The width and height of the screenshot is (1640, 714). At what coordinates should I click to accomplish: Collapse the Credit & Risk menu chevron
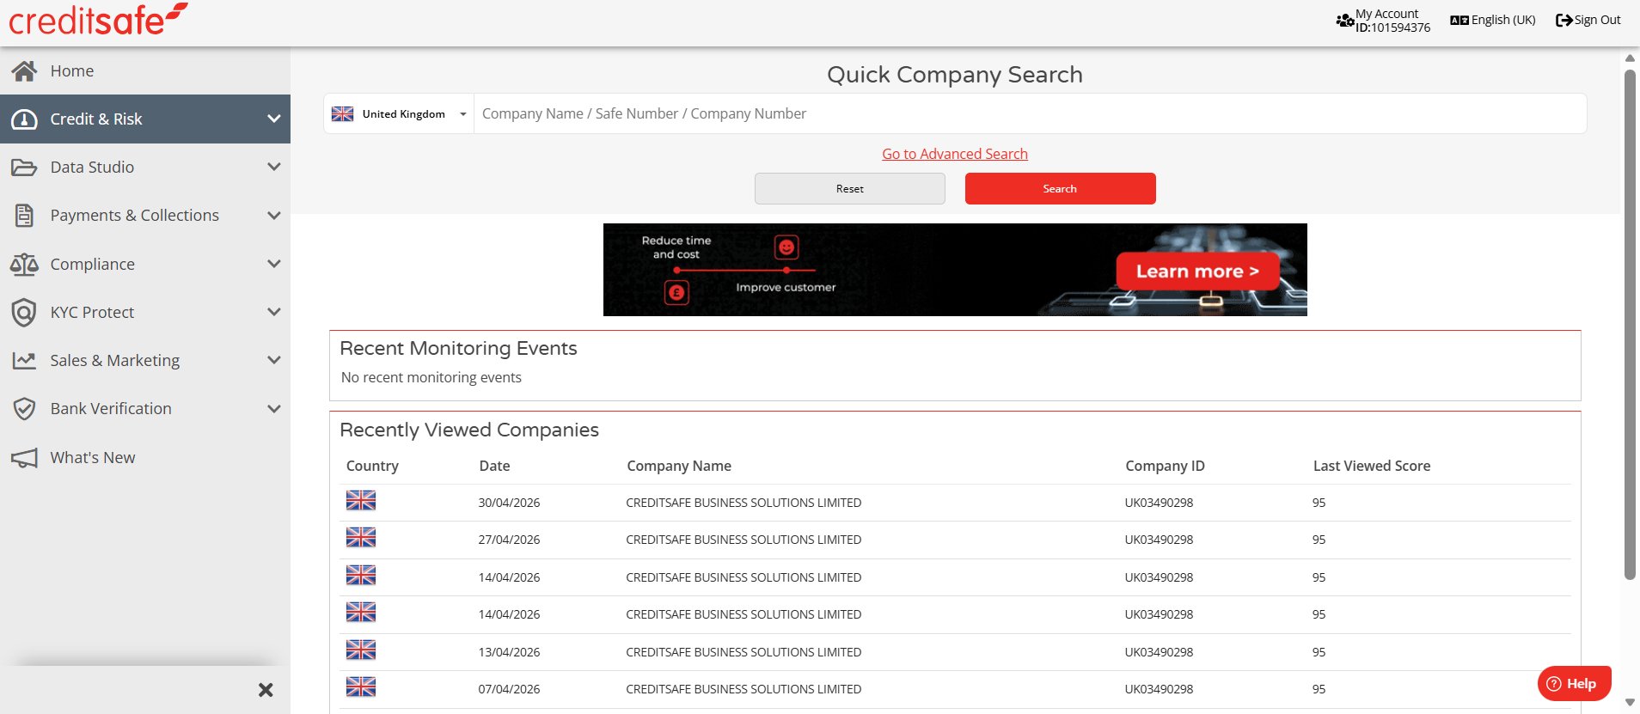(x=273, y=119)
